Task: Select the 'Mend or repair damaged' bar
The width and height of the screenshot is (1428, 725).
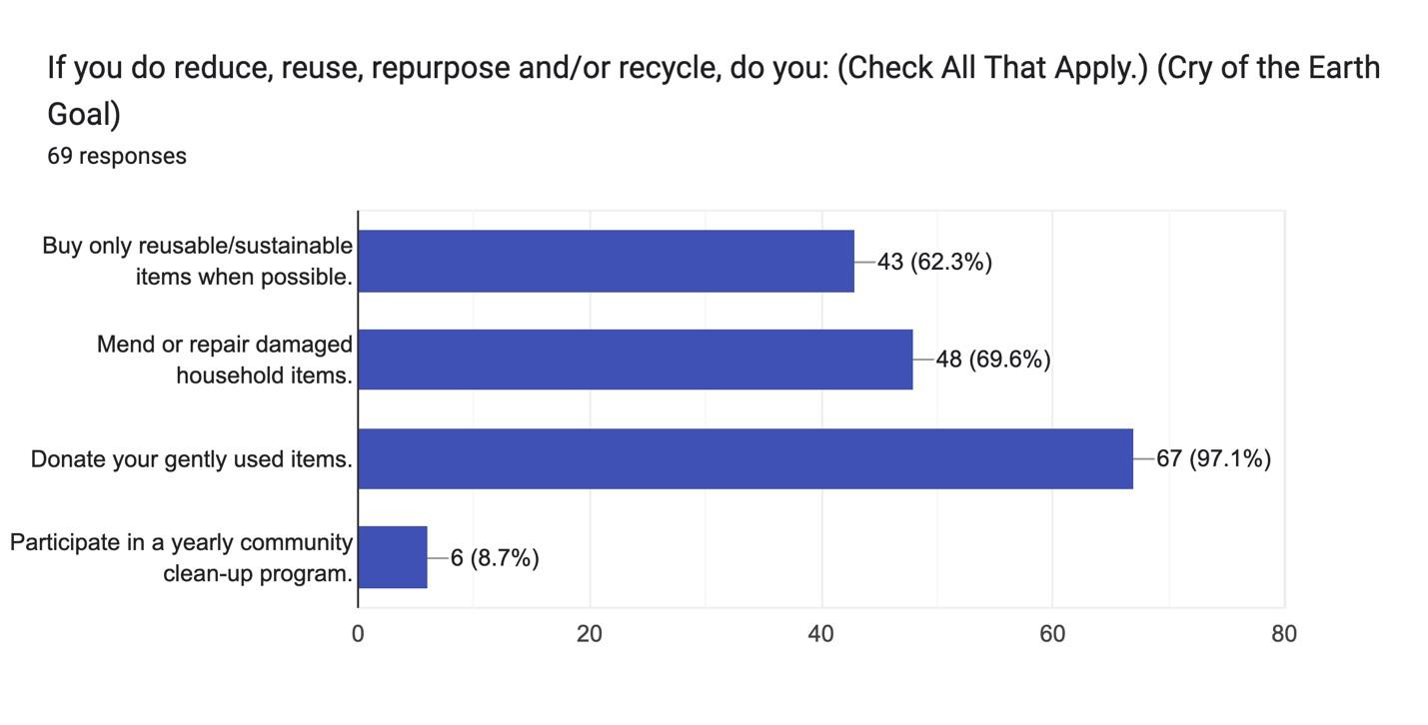Action: point(636,360)
